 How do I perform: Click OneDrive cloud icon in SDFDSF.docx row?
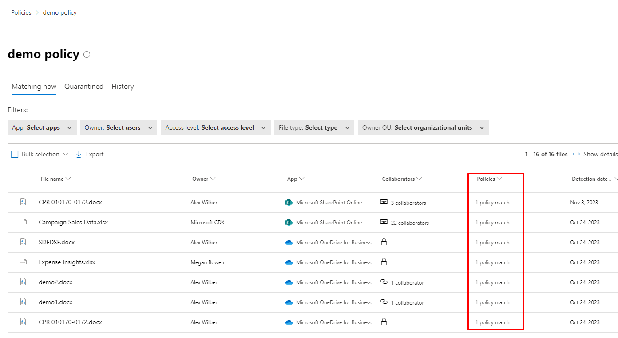[289, 243]
